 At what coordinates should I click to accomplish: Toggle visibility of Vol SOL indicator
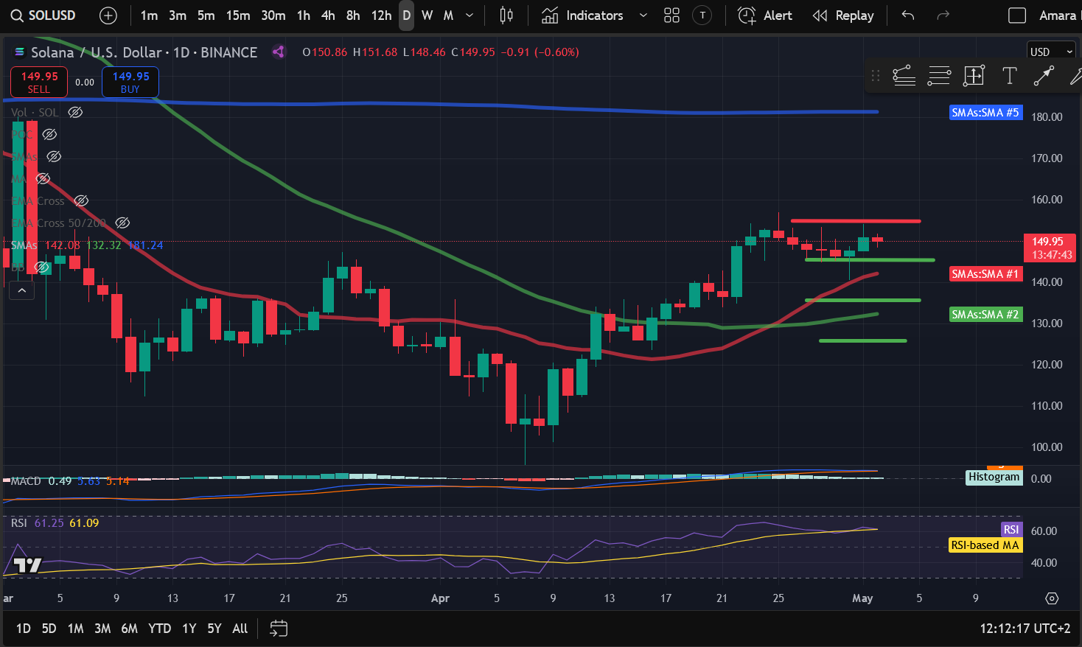click(x=75, y=113)
